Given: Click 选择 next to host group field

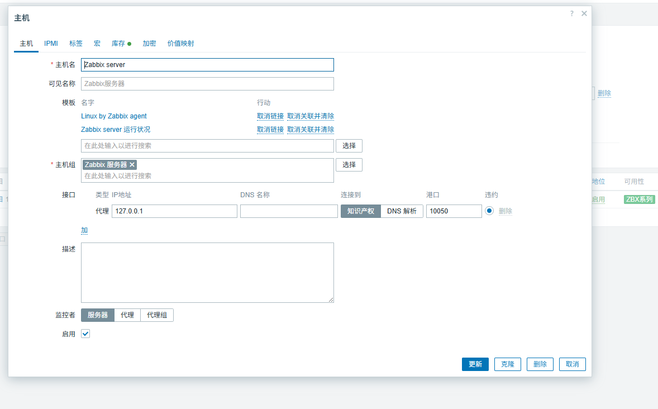Looking at the screenshot, I should 349,165.
